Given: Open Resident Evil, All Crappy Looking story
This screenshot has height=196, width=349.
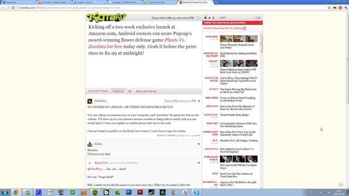Looking at the screenshot, I should 239,140.
